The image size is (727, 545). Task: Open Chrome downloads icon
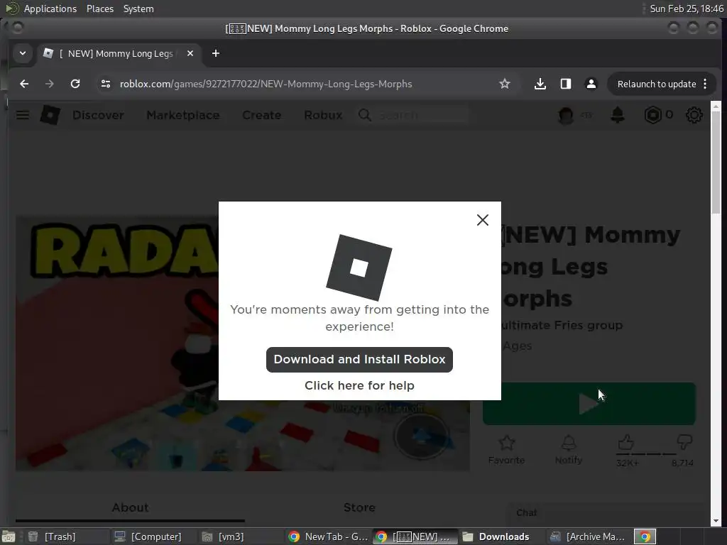point(540,84)
